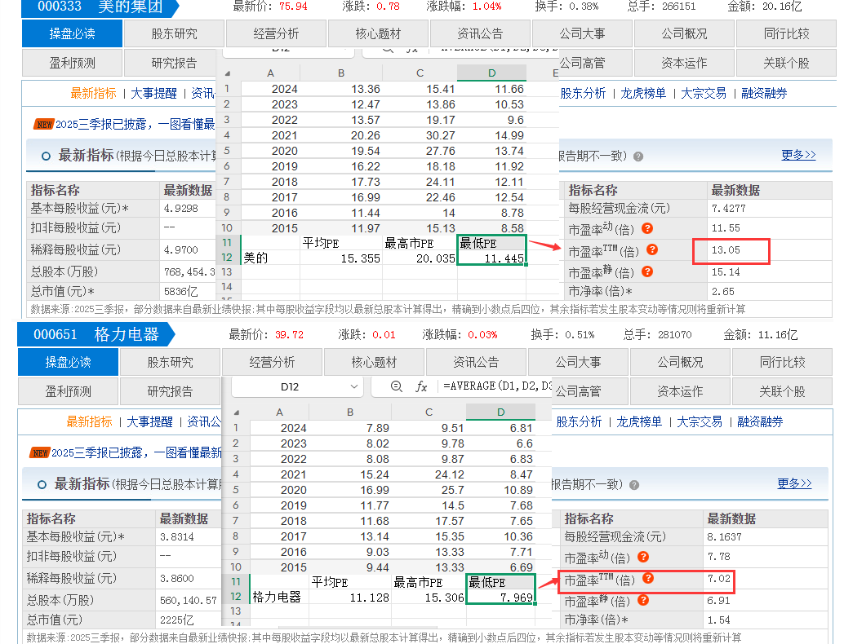The height and width of the screenshot is (644, 844).
Task: Open the 操盘必读 tab on 美的集团 page
Action: pos(72,34)
